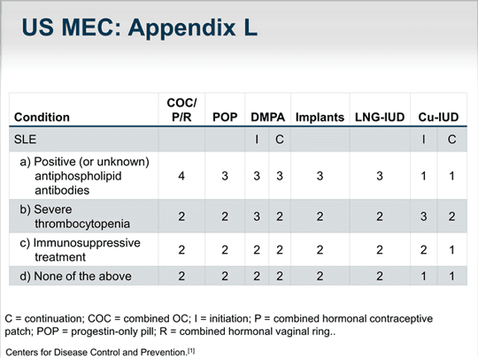Click the SLE row label
The height and width of the screenshot is (358, 478).
pyautogui.click(x=25, y=140)
